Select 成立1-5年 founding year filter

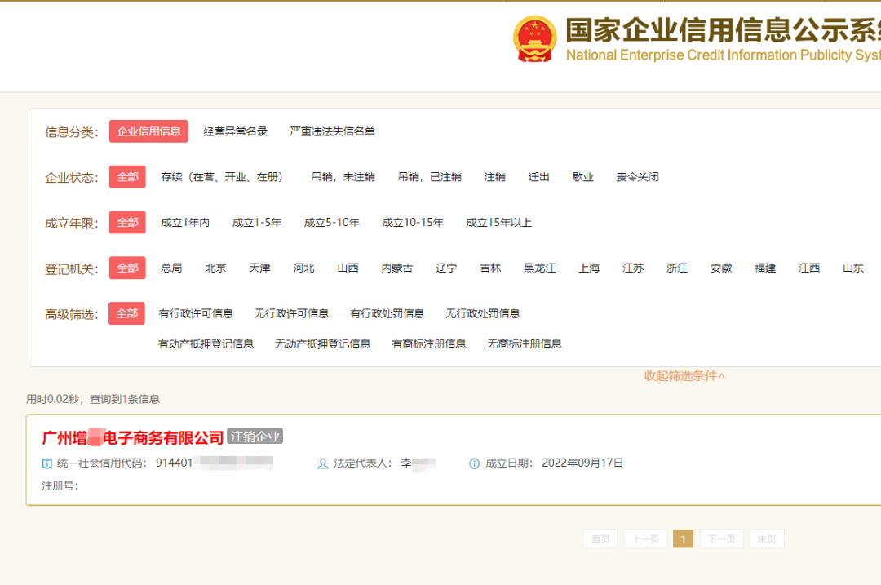coord(257,221)
